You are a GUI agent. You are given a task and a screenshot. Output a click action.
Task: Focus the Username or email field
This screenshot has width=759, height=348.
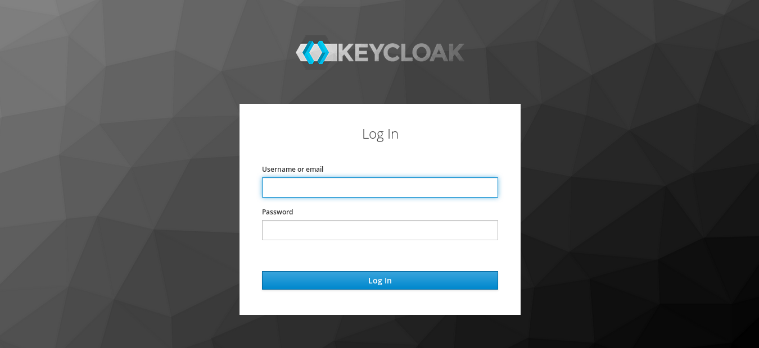[380, 187]
